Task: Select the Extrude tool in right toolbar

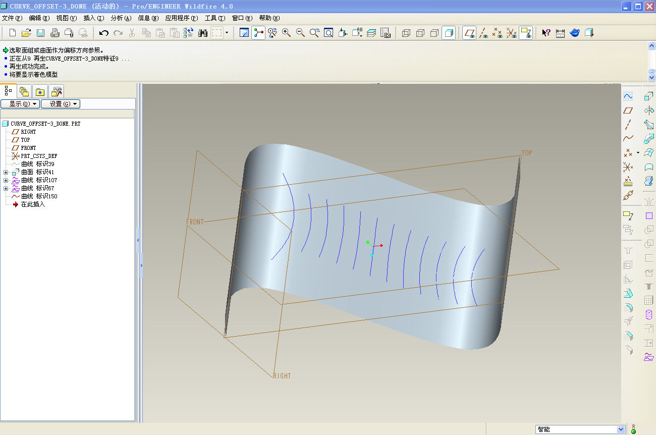Action: click(649, 96)
